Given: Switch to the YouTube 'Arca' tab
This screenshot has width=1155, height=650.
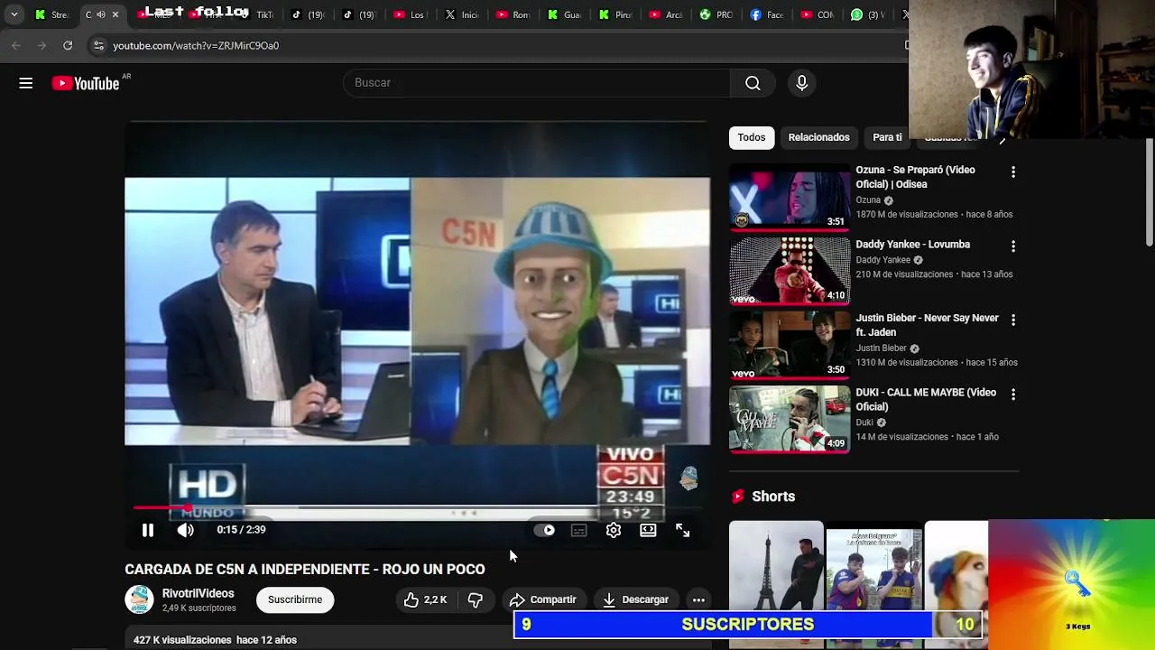Looking at the screenshot, I should point(667,14).
